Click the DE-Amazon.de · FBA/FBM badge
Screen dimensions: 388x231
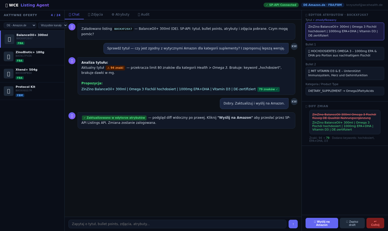click(x=323, y=5)
